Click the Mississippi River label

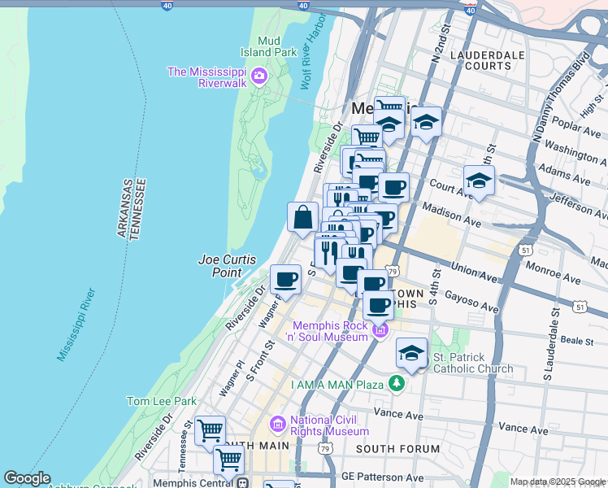tap(76, 325)
